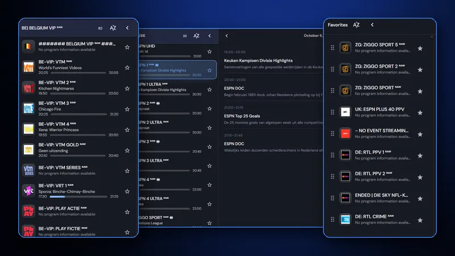Sort the Favorites list A-Z

(x=357, y=25)
